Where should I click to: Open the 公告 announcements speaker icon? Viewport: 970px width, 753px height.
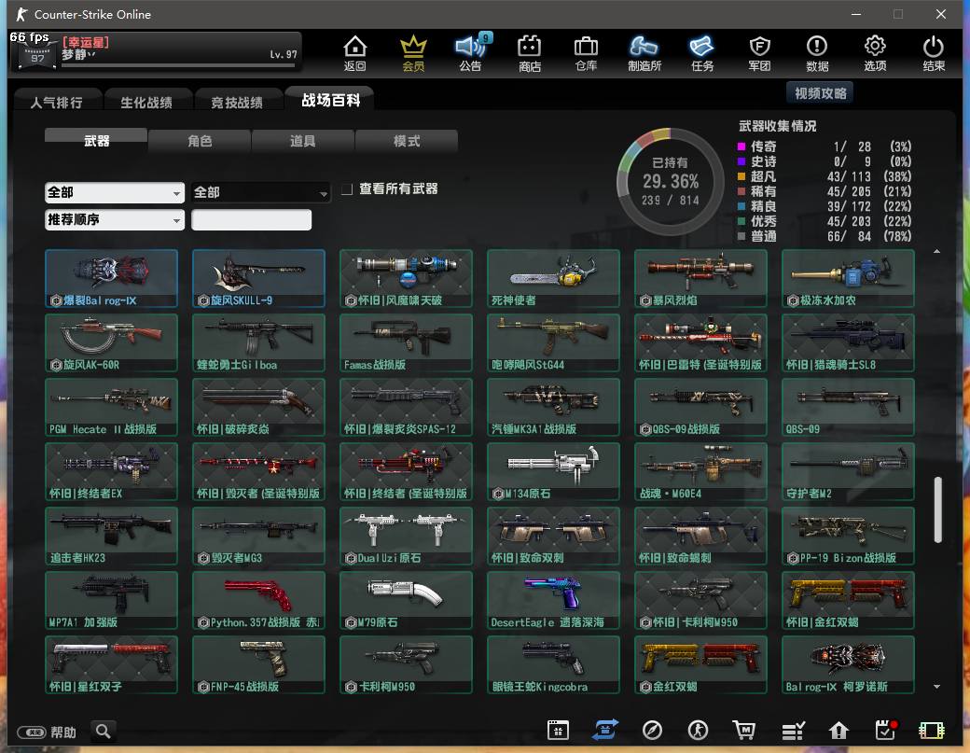coord(471,53)
